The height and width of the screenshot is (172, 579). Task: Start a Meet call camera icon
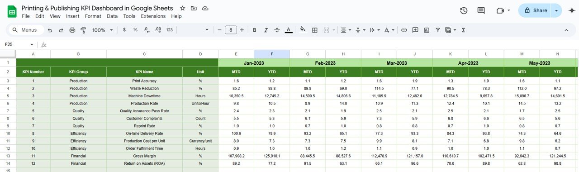tap(500, 10)
